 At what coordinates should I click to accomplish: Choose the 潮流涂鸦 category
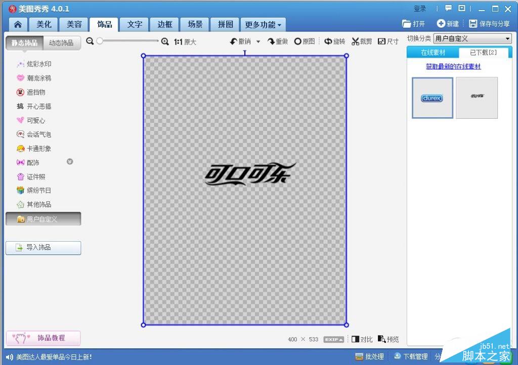coord(34,78)
